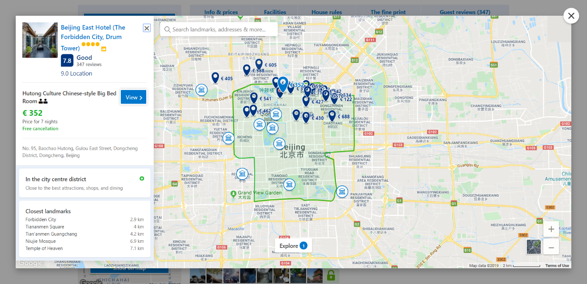The width and height of the screenshot is (587, 284).
Task: Switch to Guest reviews (347) tab behind the map
Action: click(x=465, y=12)
